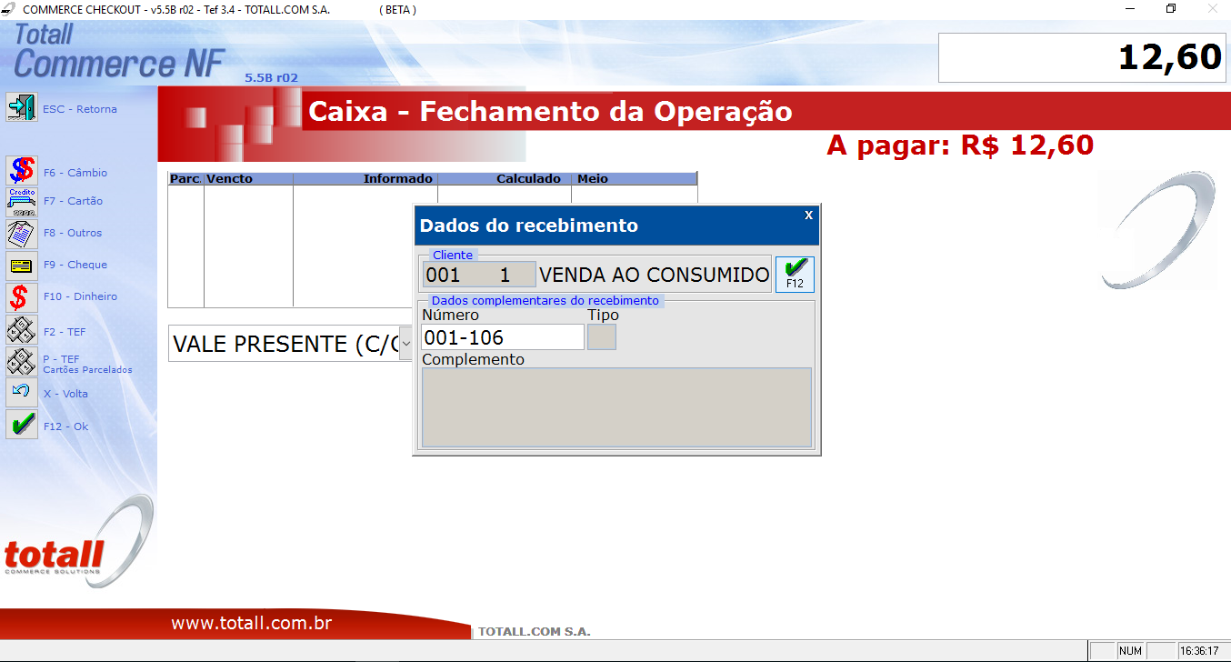Click the F12 - Ok label
1231x662 pixels.
pyautogui.click(x=65, y=426)
